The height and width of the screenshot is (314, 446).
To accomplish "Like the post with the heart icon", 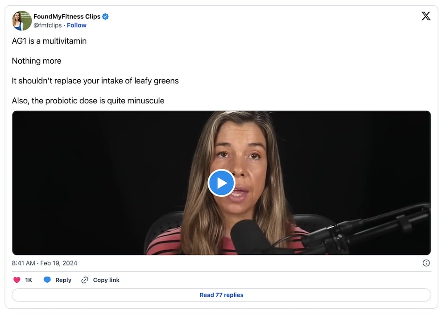I will click(x=17, y=280).
